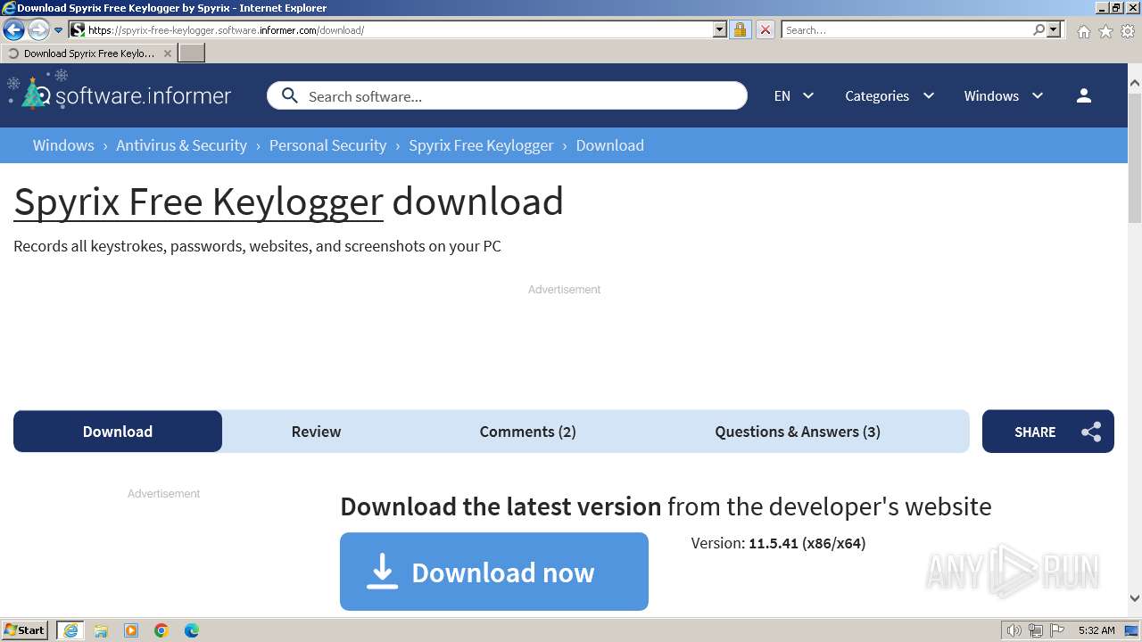The height and width of the screenshot is (642, 1142).
Task: Click the IE search box
Action: click(x=906, y=30)
